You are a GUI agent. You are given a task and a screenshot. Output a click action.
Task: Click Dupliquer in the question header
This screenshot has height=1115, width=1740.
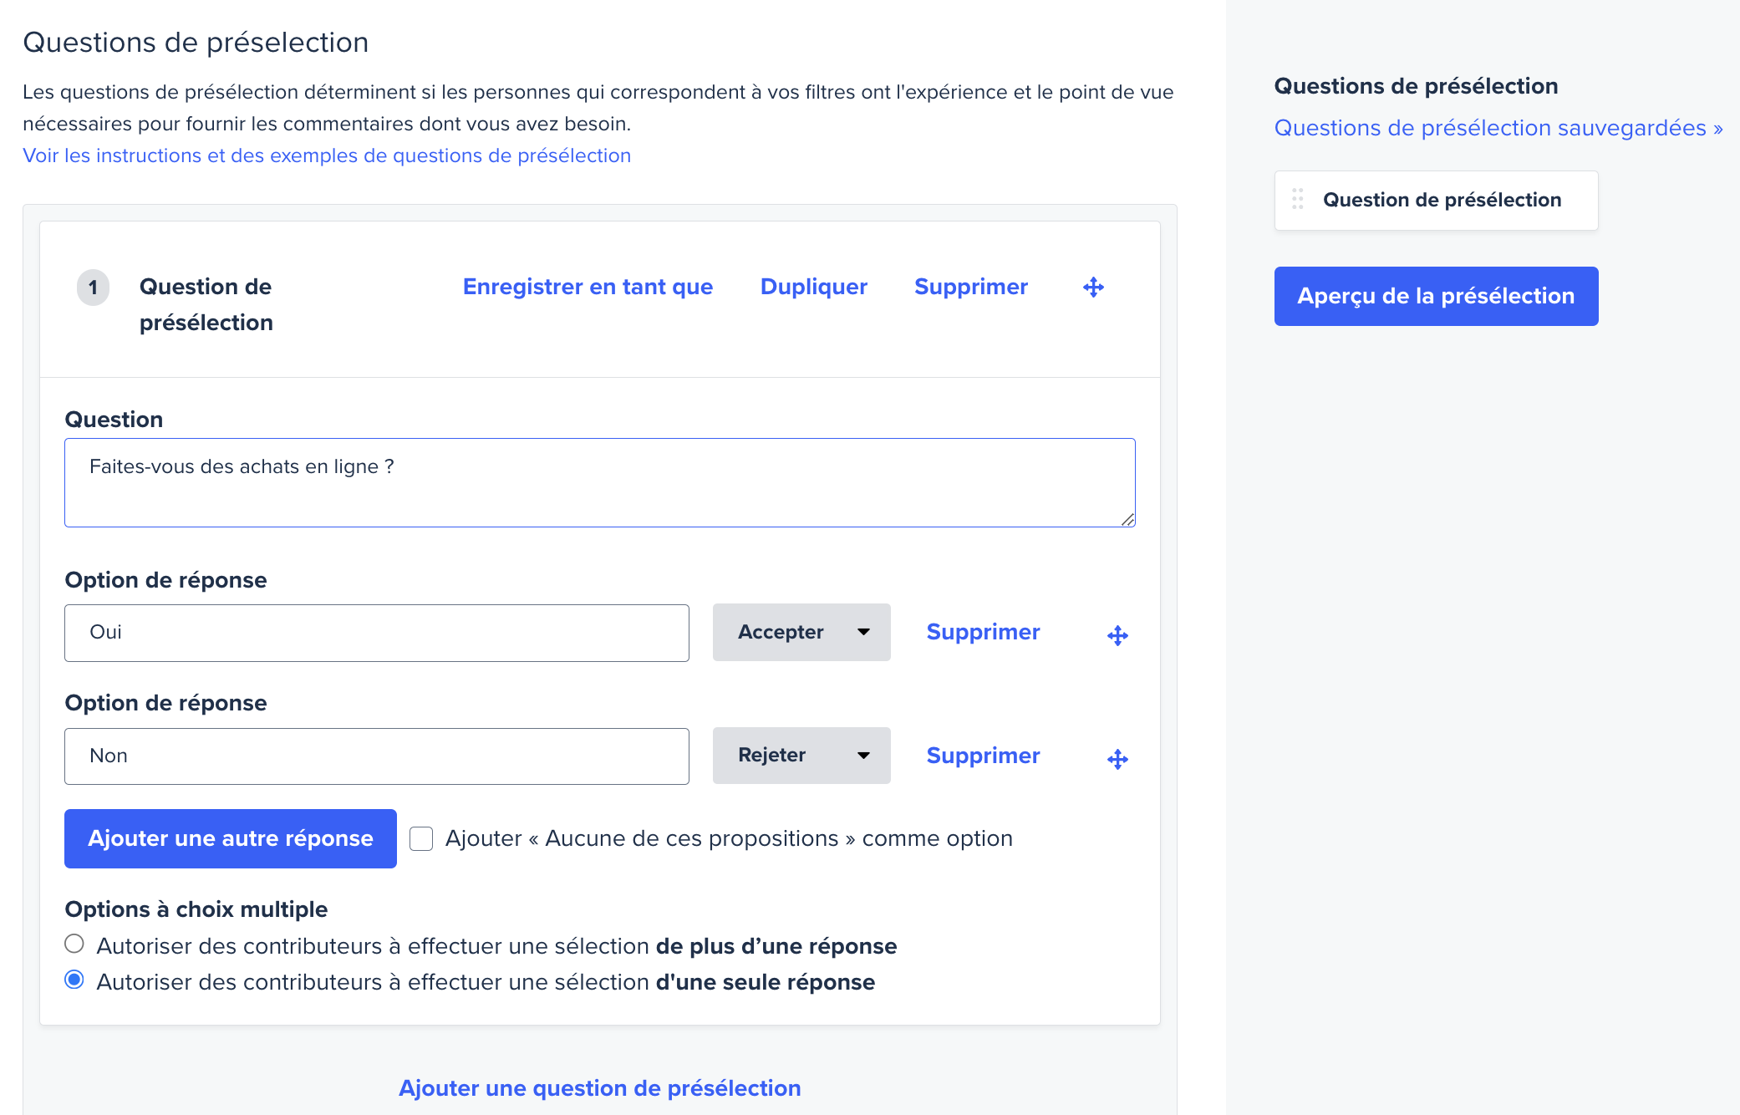(x=813, y=287)
